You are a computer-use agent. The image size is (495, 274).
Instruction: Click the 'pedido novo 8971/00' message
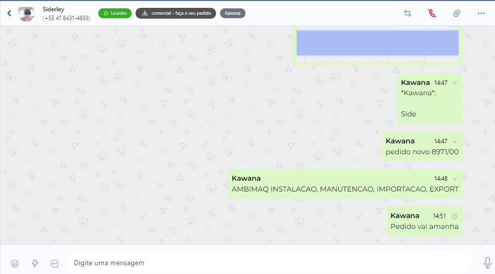[x=422, y=152]
